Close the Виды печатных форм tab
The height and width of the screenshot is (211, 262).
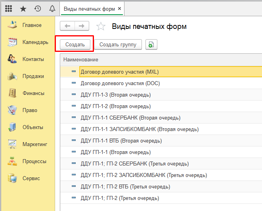(120, 8)
